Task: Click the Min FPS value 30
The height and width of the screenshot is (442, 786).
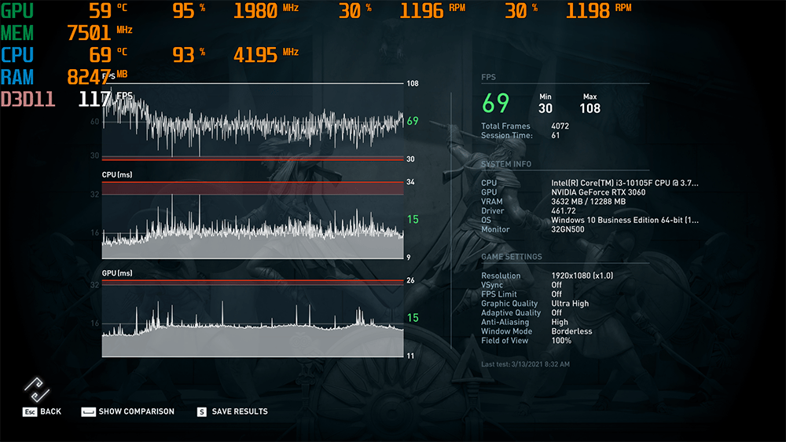Action: coord(545,108)
